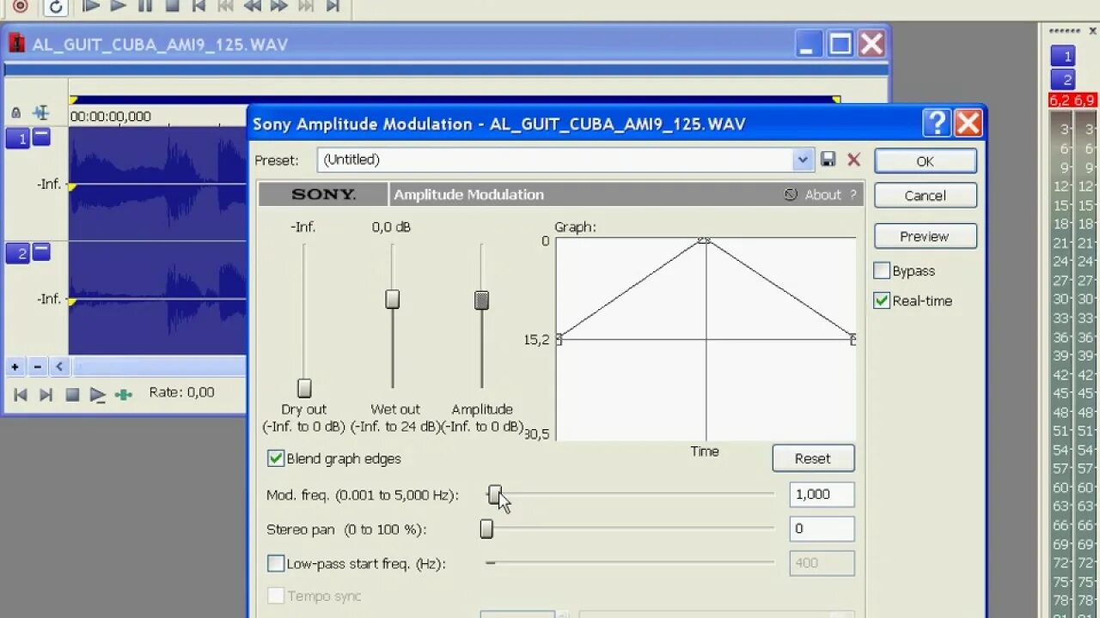
Task: Zoom out with the minus button below the waveform
Action: click(37, 367)
